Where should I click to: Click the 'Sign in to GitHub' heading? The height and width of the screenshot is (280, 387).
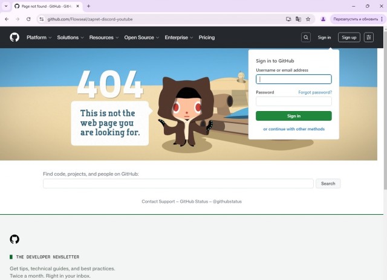point(275,61)
